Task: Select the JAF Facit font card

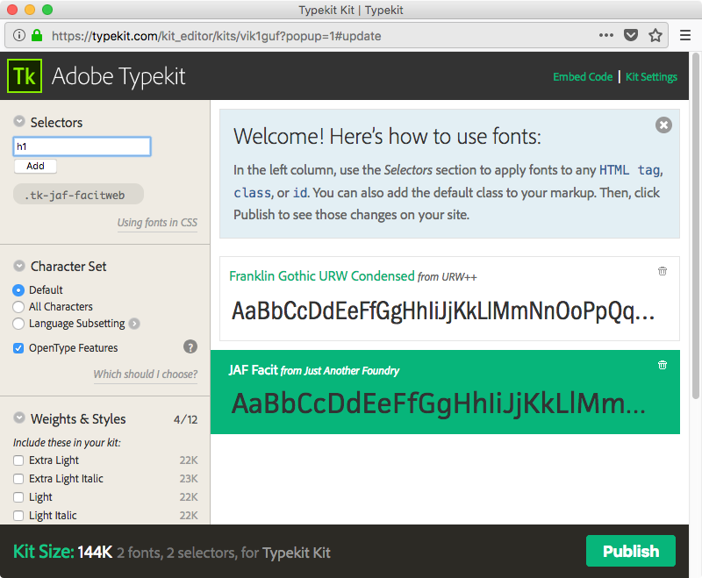Action: (x=445, y=392)
